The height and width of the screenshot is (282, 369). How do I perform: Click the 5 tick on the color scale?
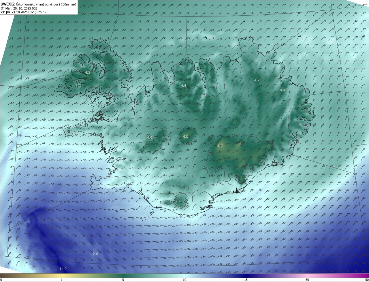pos(123,280)
